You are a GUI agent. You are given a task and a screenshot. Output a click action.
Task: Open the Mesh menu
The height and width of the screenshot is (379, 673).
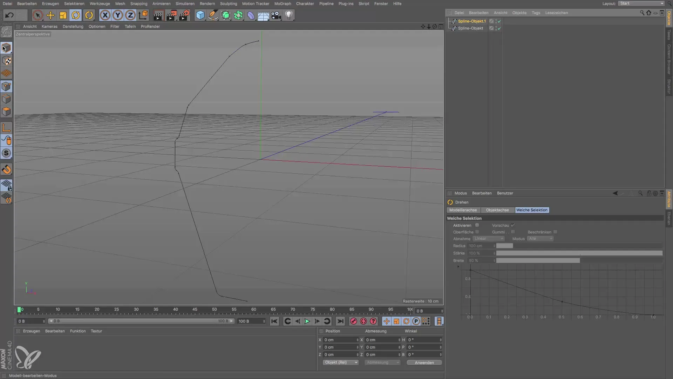pyautogui.click(x=120, y=4)
